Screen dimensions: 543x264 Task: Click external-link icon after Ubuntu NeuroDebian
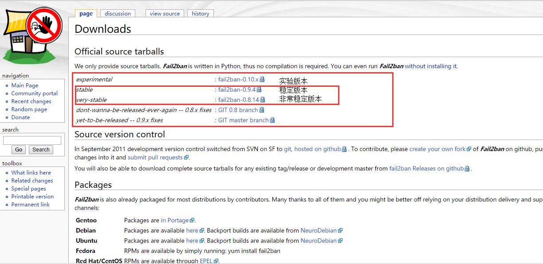(340, 241)
